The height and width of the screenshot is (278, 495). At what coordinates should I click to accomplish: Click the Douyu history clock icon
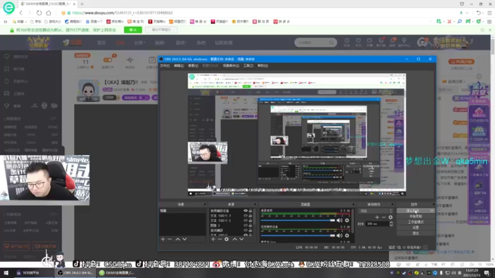point(347,41)
